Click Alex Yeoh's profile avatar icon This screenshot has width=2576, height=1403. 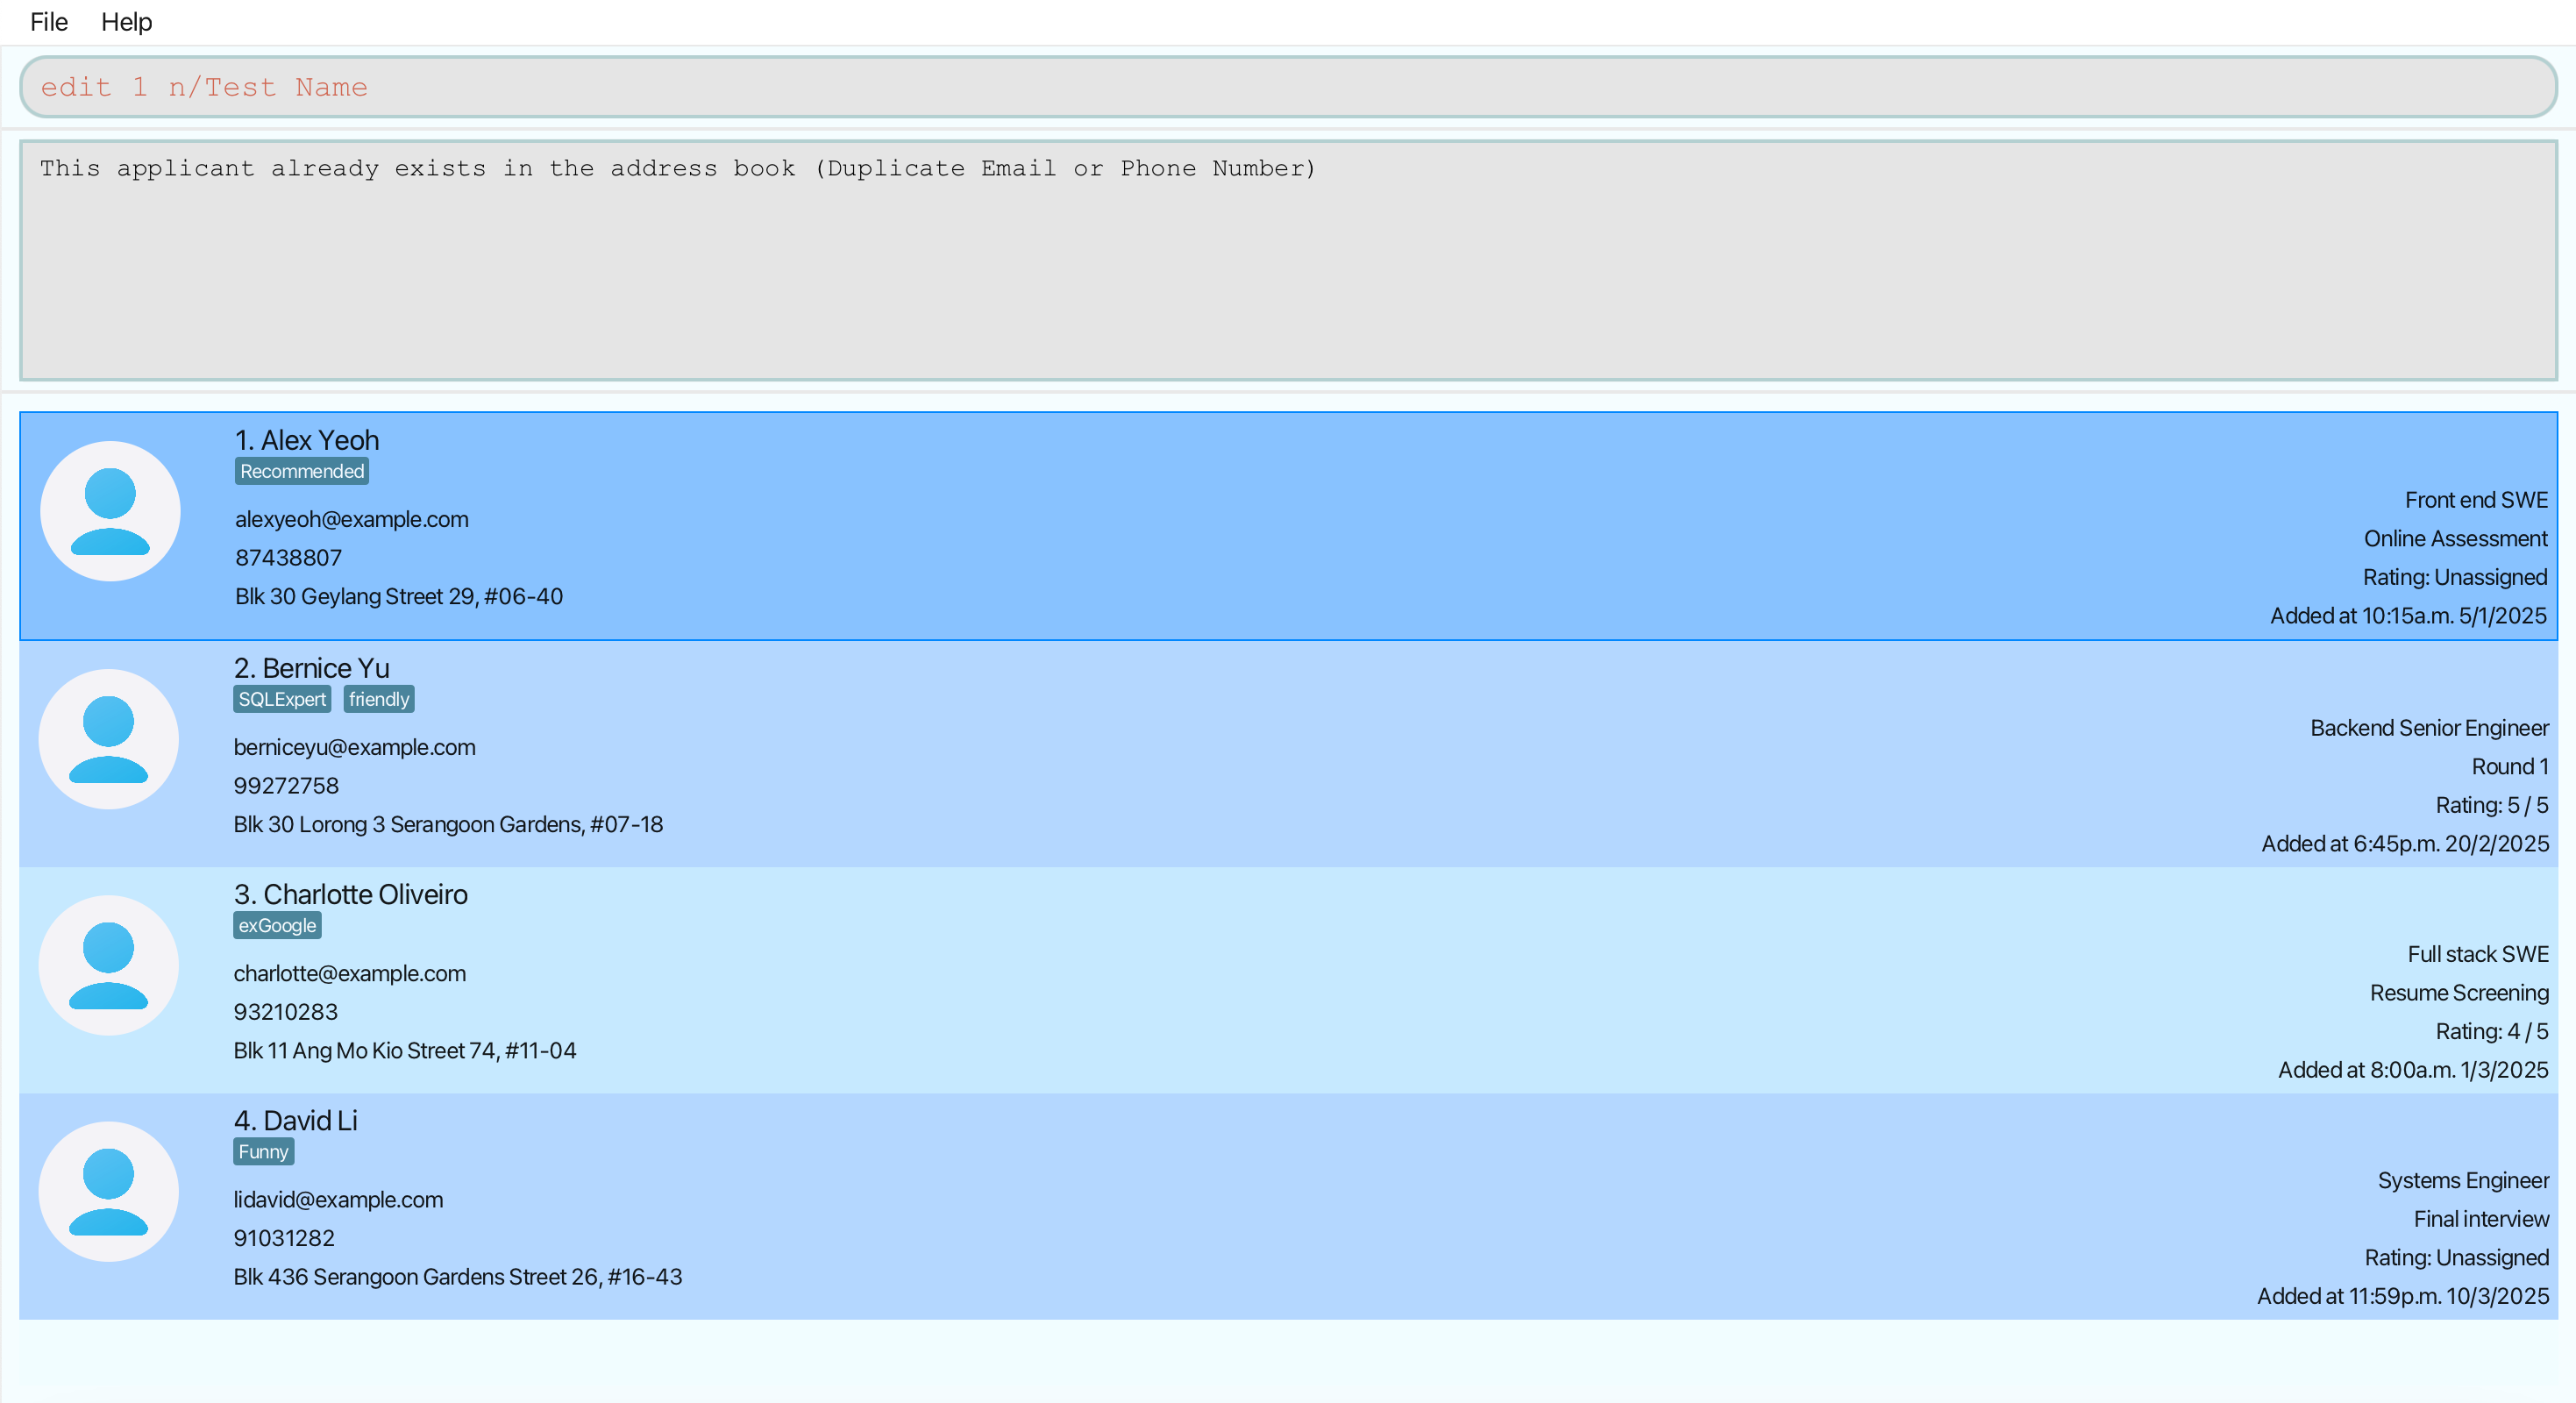click(x=110, y=511)
